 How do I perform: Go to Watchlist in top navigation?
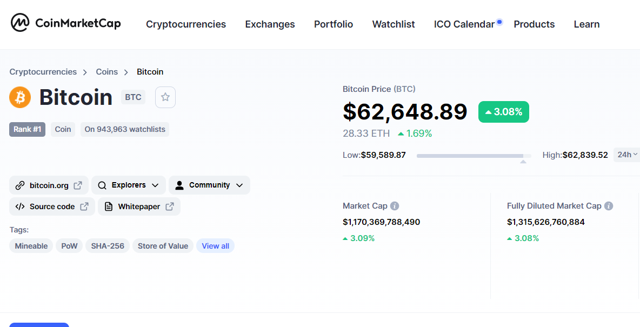coord(394,24)
